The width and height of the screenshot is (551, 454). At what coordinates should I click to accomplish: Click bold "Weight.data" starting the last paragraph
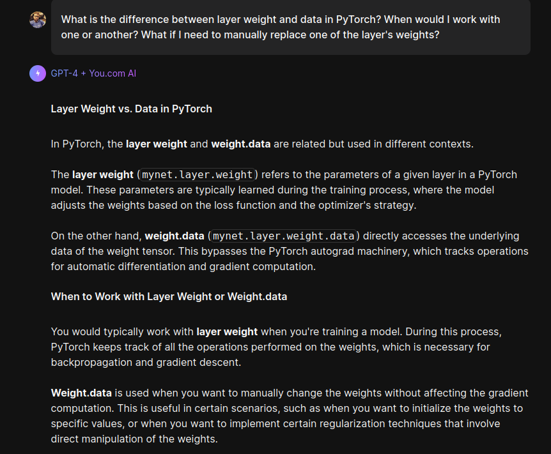coord(81,393)
